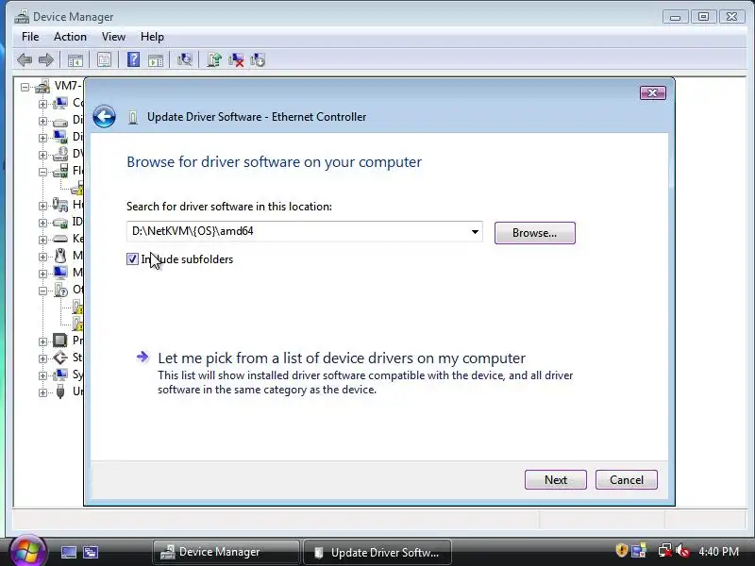The width and height of the screenshot is (755, 566).
Task: Open the Windows Start orb
Action: pos(27,552)
